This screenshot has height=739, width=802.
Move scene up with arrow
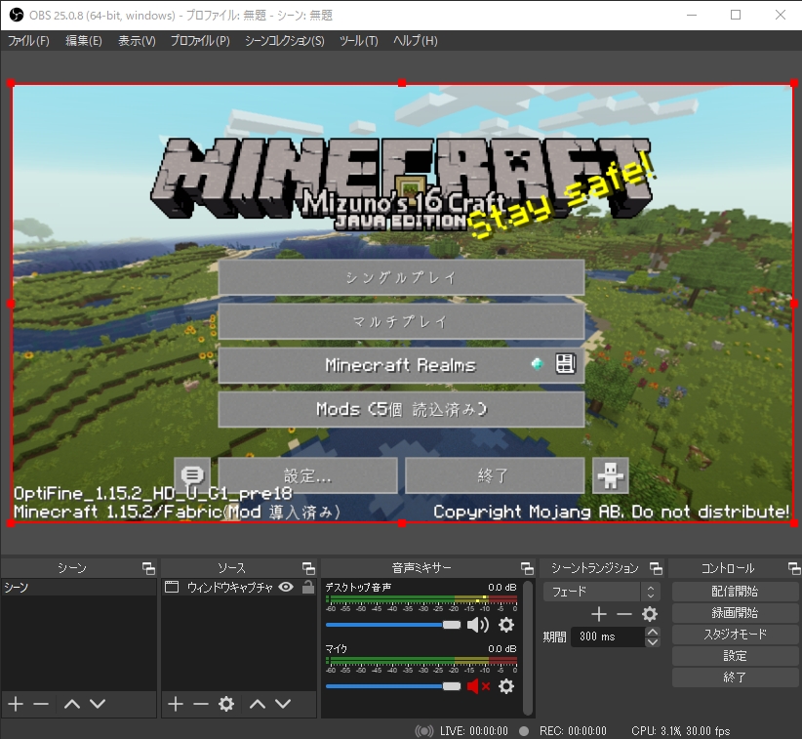point(72,704)
